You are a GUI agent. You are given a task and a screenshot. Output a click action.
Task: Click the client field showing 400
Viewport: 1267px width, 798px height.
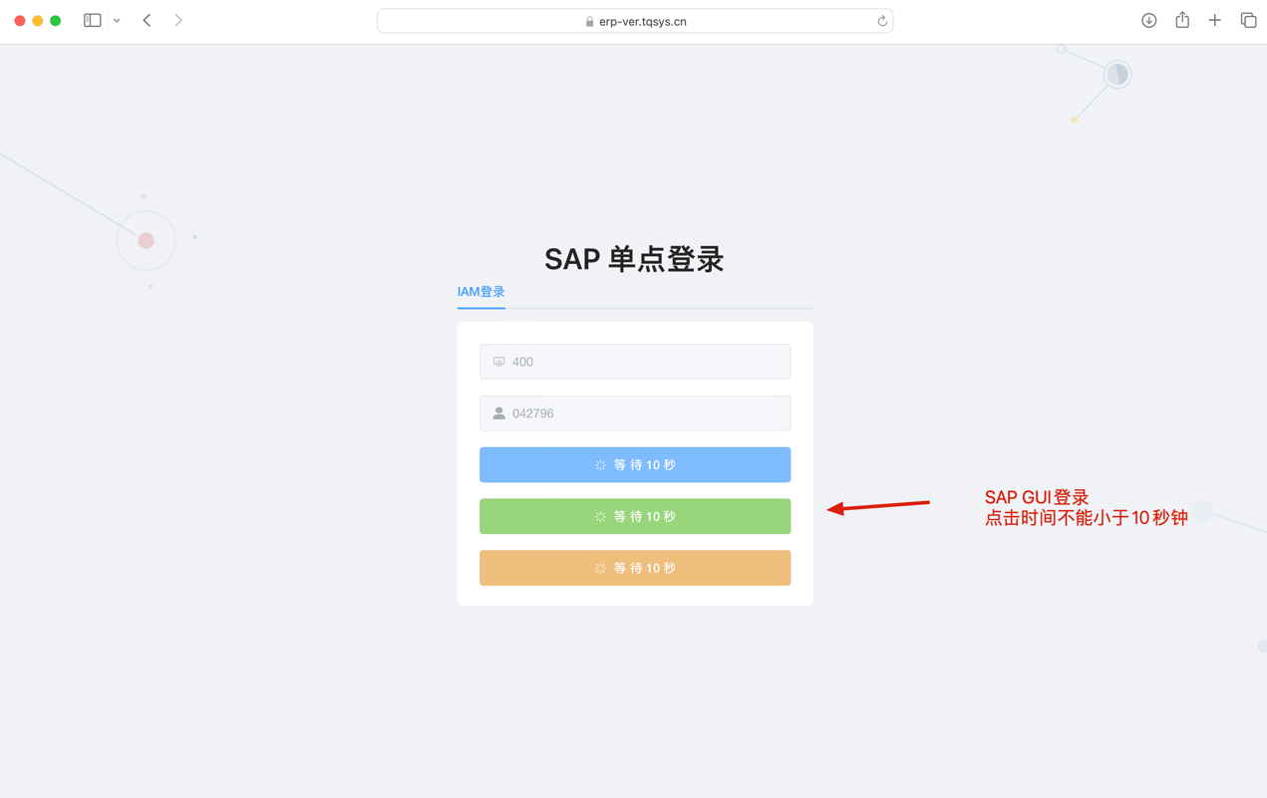tap(635, 362)
